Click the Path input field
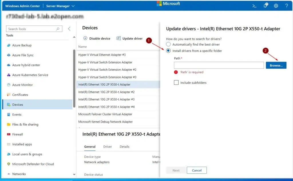The height and width of the screenshot is (181, 293). point(219,65)
